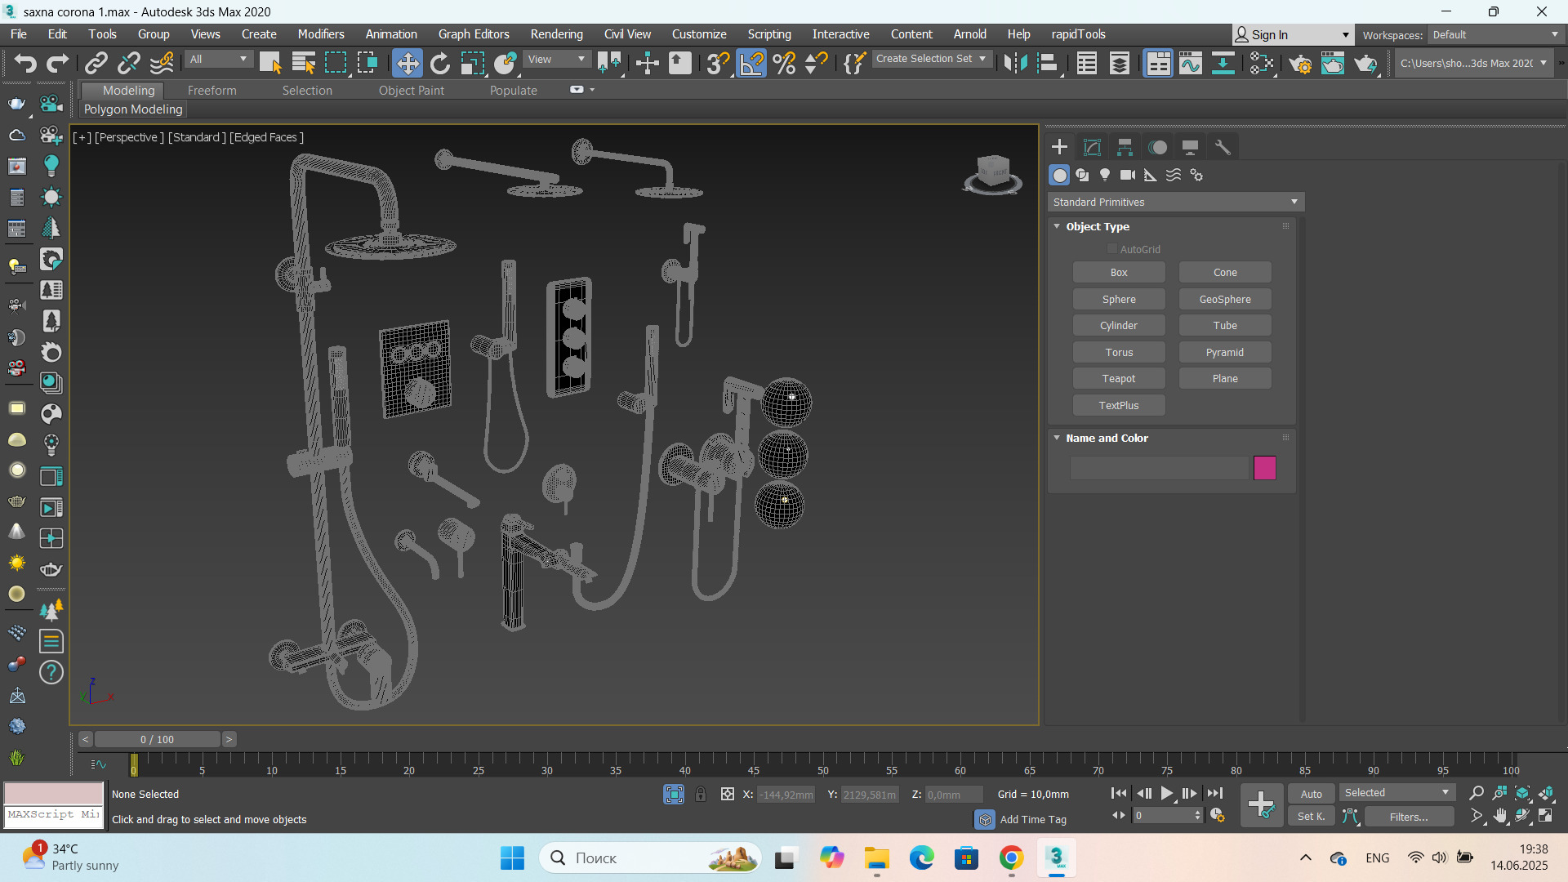The width and height of the screenshot is (1568, 882).
Task: Play animation button
Action: coord(1167,794)
